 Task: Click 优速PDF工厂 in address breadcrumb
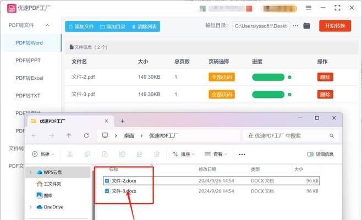163,136
